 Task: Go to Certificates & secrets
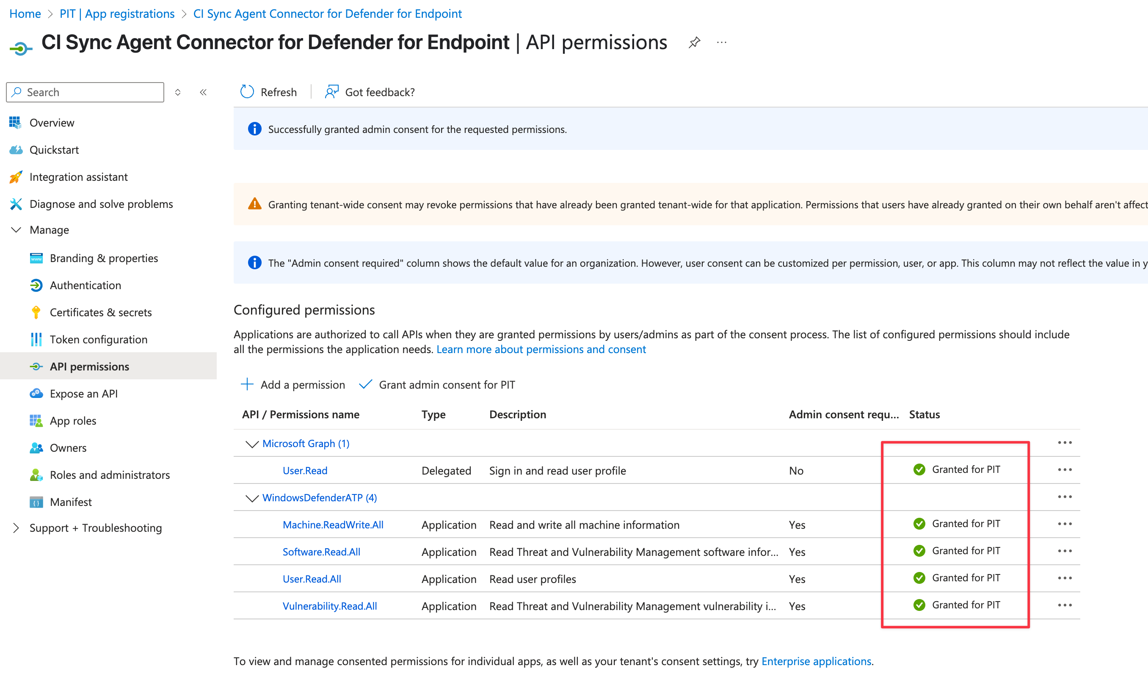101,312
